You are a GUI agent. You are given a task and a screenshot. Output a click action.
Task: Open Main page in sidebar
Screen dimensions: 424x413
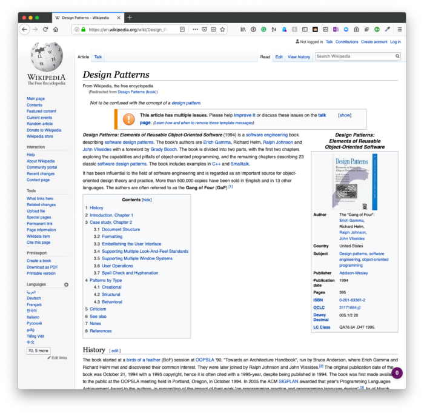tap(36, 99)
